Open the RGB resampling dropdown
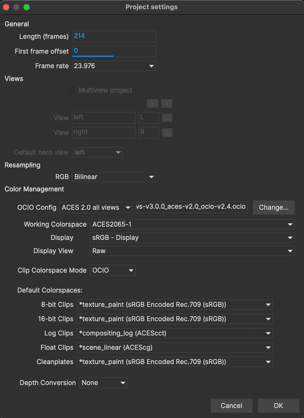The height and width of the screenshot is (418, 304). [x=114, y=177]
